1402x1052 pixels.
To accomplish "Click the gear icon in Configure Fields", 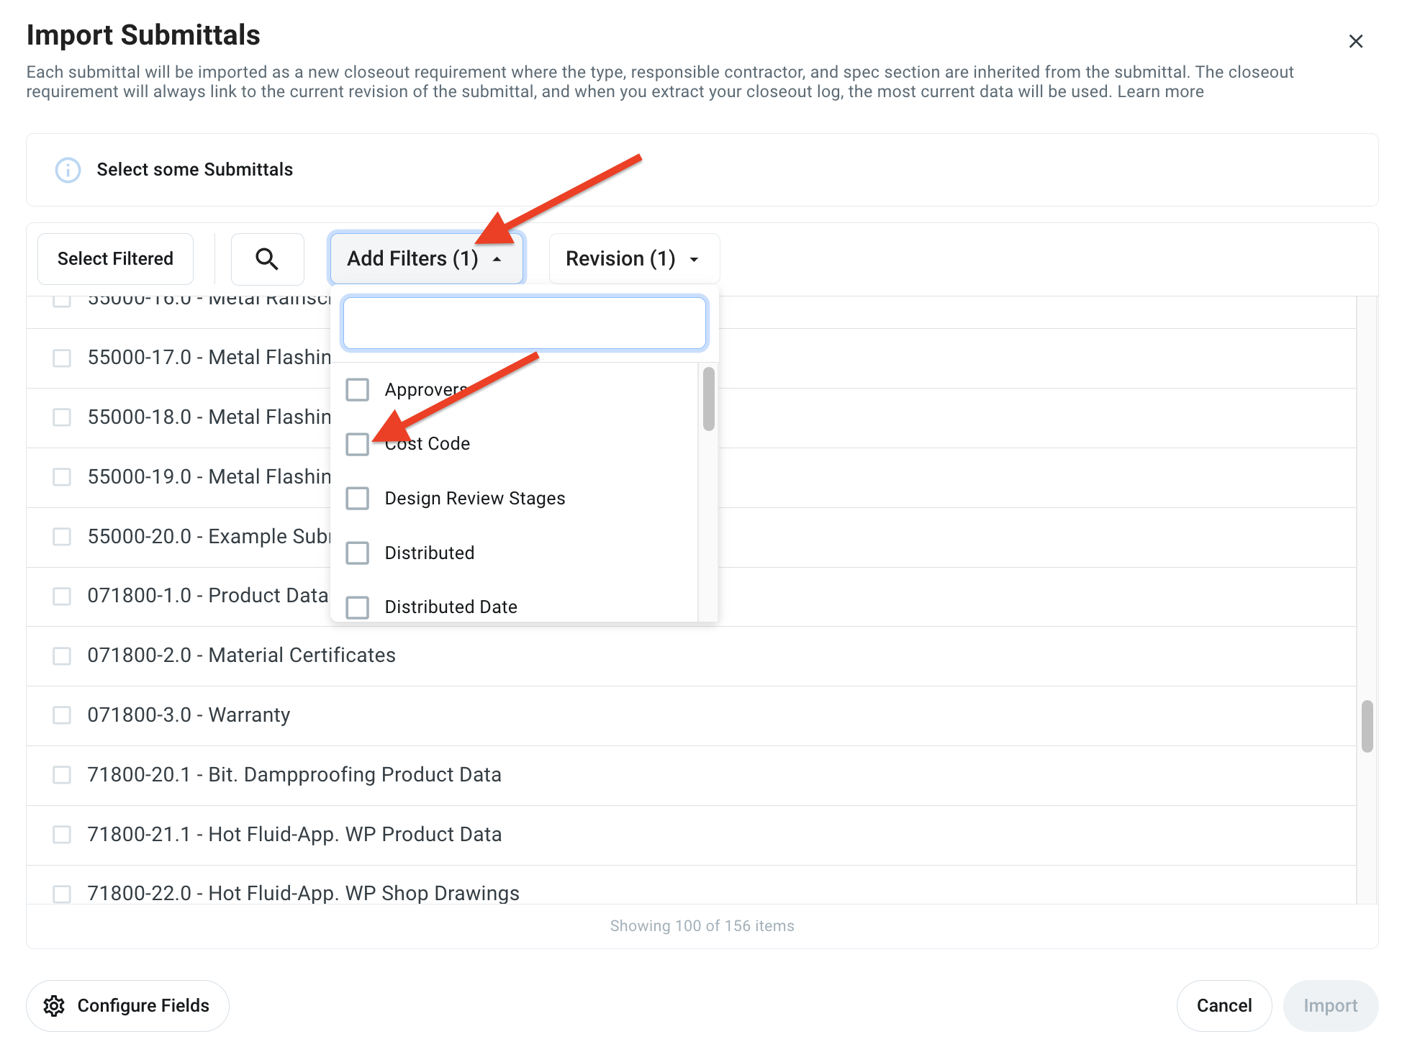I will coord(54,1006).
